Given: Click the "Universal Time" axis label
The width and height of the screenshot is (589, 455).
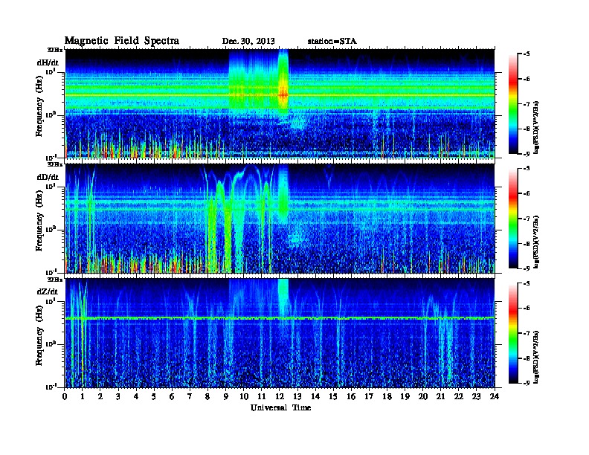Looking at the screenshot, I should (280, 407).
